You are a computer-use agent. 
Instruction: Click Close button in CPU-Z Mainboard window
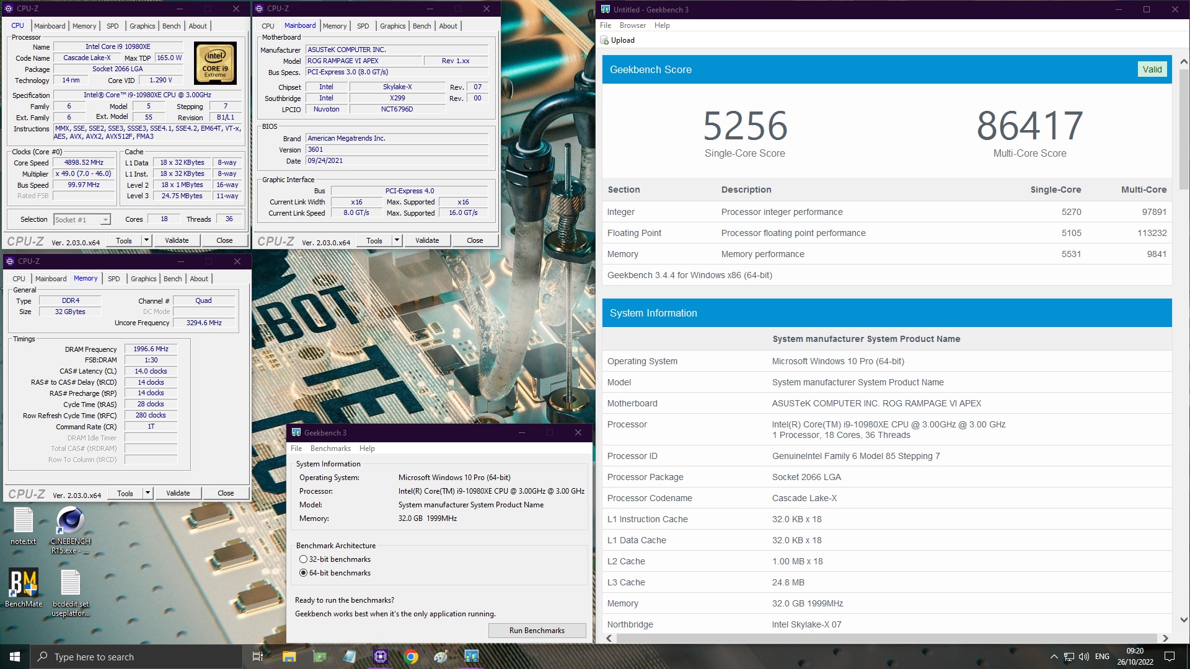tap(475, 240)
